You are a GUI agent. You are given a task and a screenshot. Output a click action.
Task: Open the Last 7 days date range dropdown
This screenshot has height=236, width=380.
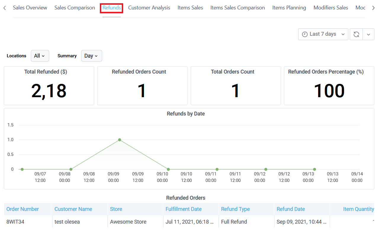click(x=323, y=34)
